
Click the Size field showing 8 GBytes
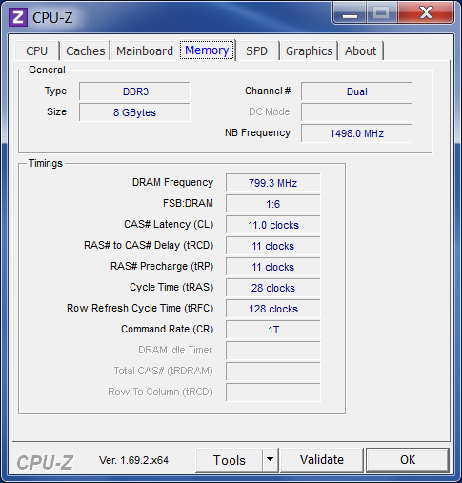point(134,112)
